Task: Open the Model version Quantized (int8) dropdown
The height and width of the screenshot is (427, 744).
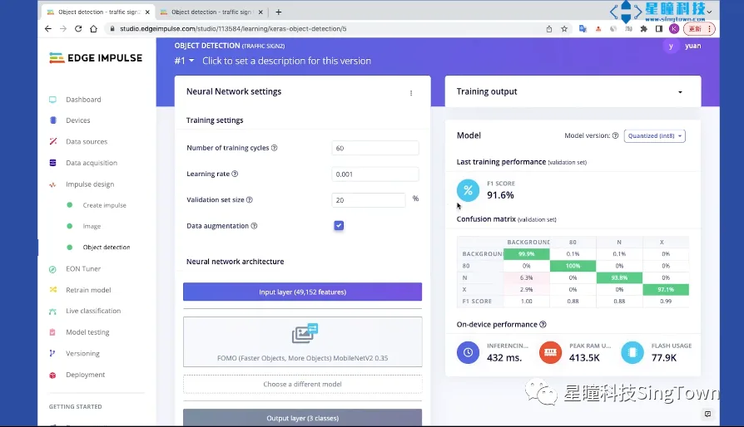Action: point(655,136)
